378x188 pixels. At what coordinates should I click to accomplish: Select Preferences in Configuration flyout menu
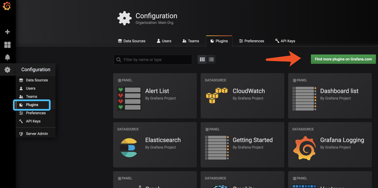point(36,113)
